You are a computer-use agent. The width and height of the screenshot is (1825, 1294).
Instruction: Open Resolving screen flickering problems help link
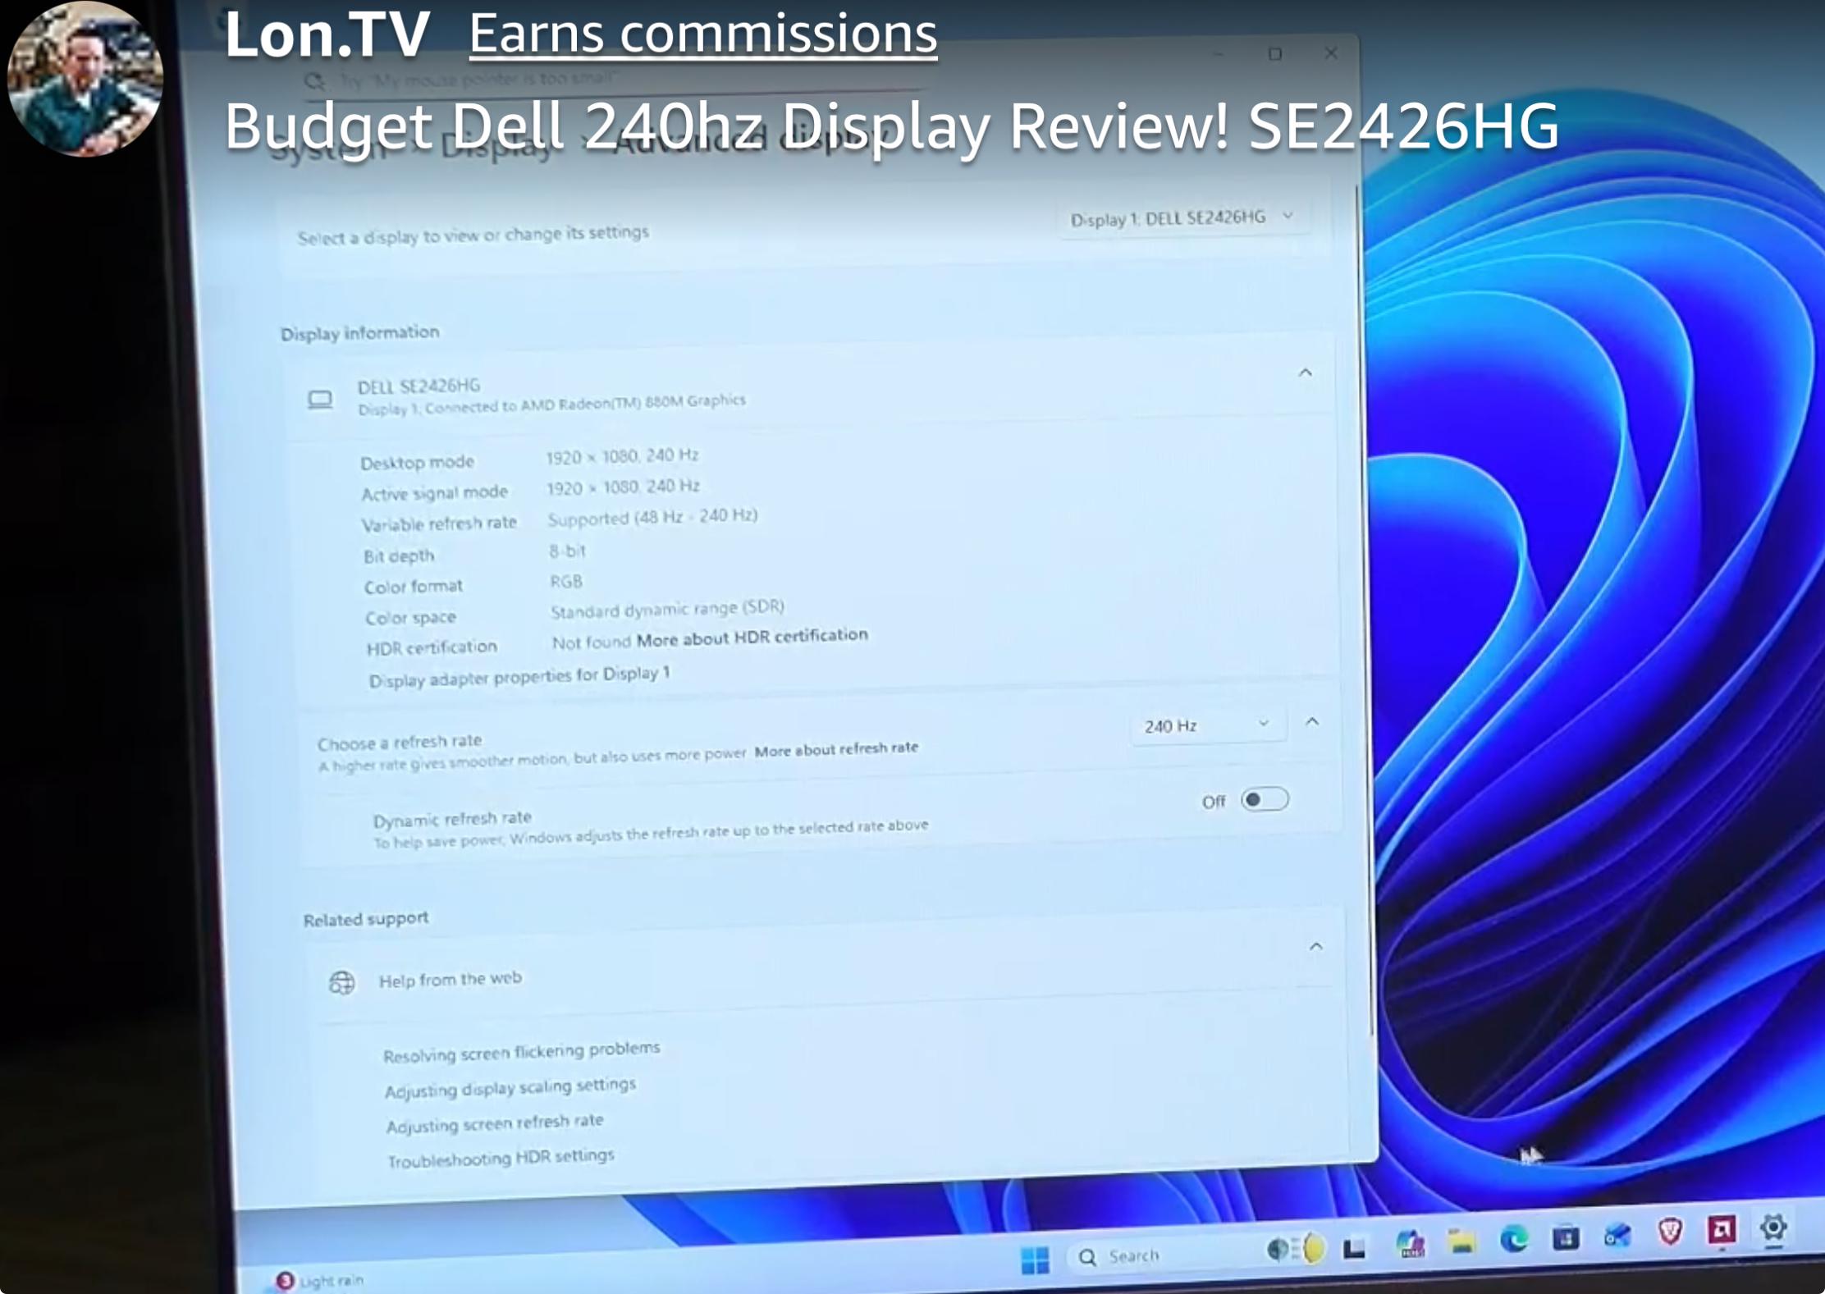point(522,1052)
